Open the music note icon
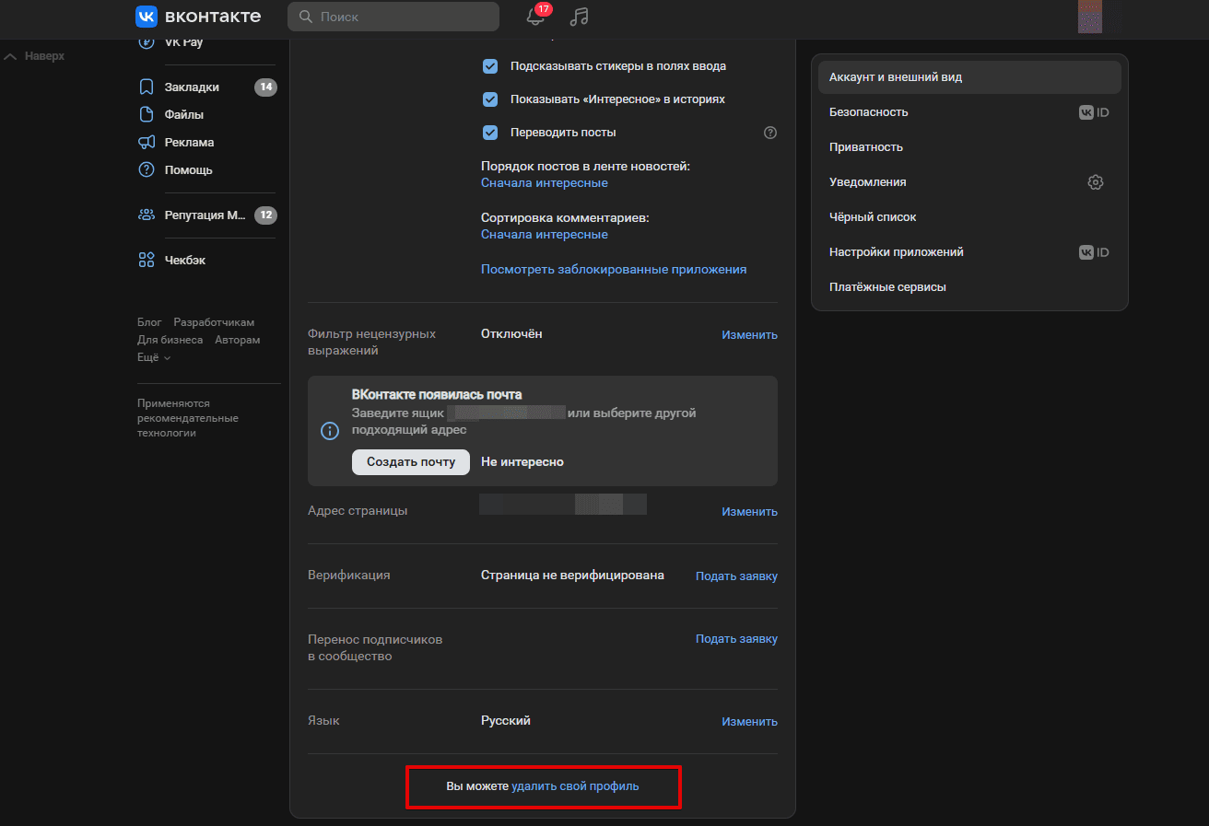 point(579,17)
